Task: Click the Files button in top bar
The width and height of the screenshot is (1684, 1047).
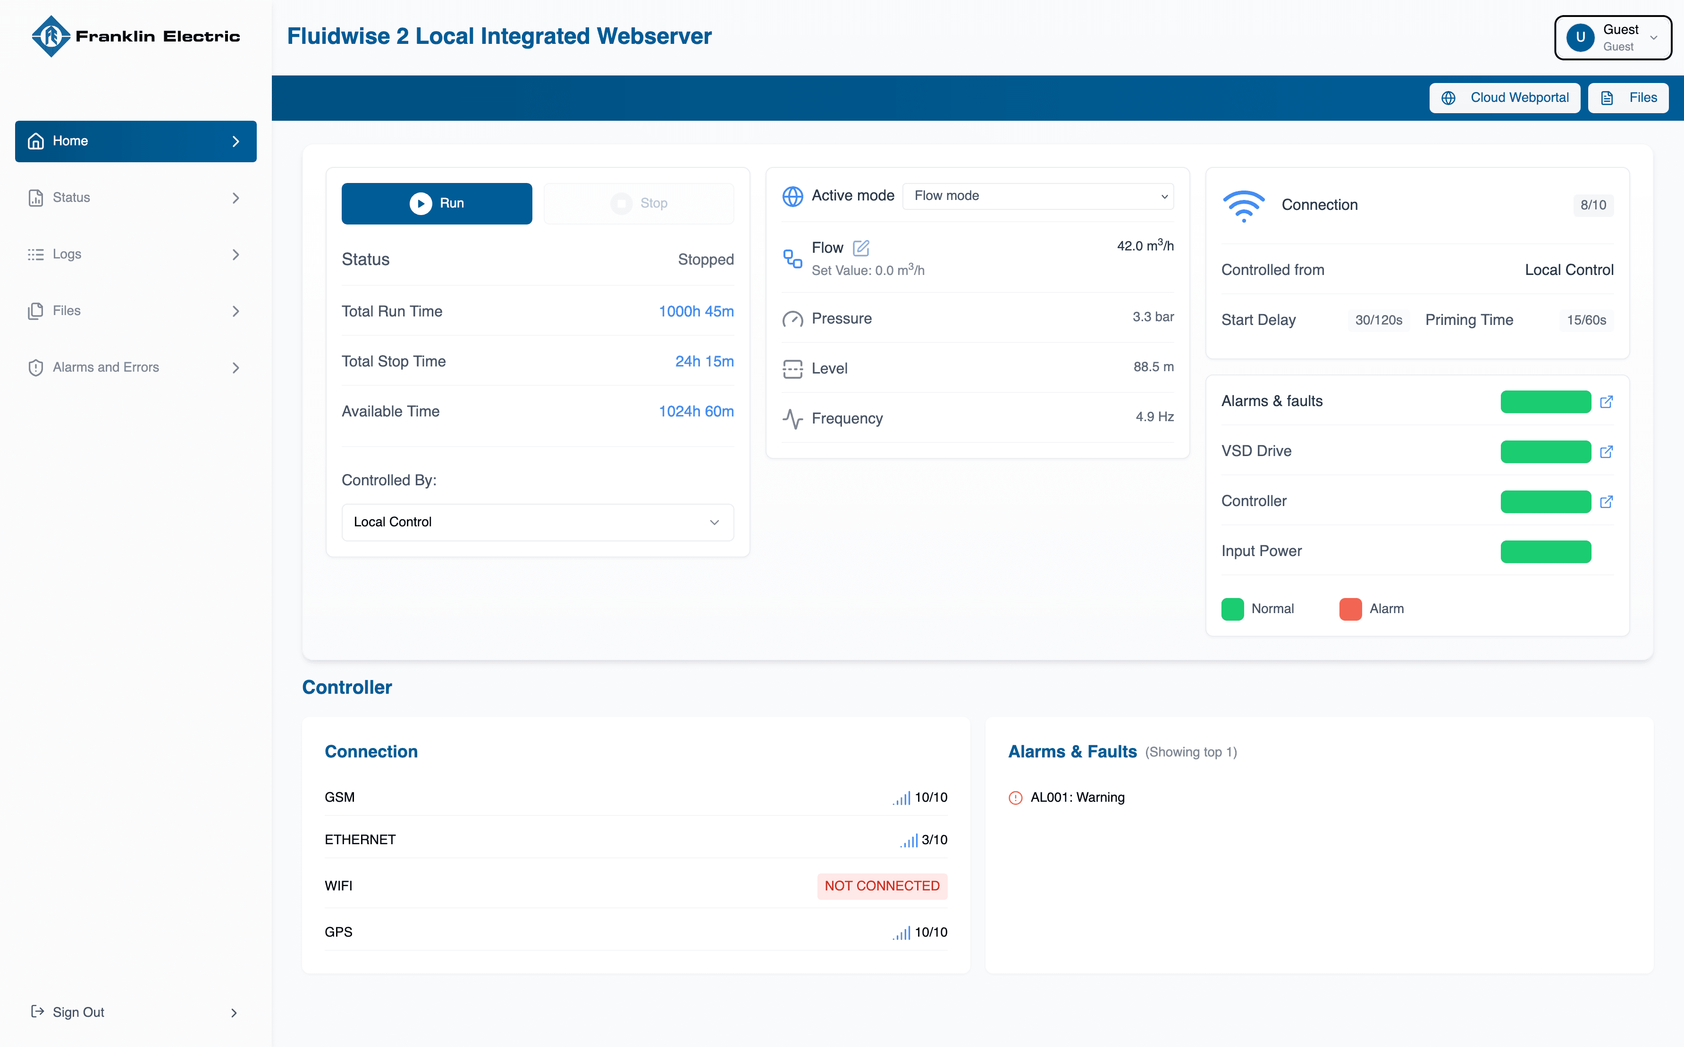Action: (x=1628, y=98)
